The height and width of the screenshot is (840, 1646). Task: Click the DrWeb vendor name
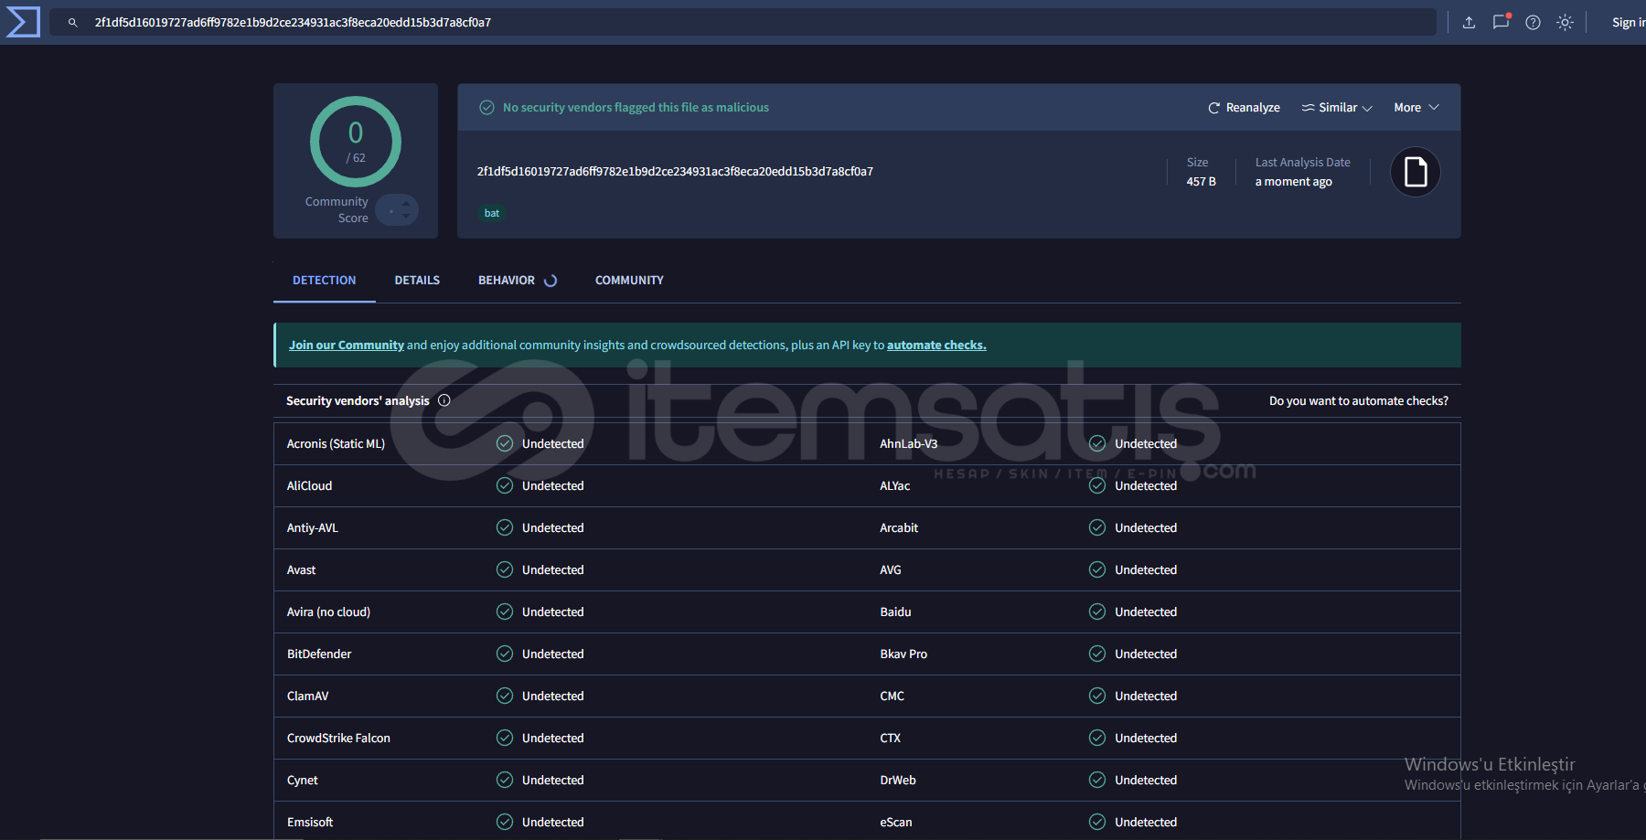point(898,781)
